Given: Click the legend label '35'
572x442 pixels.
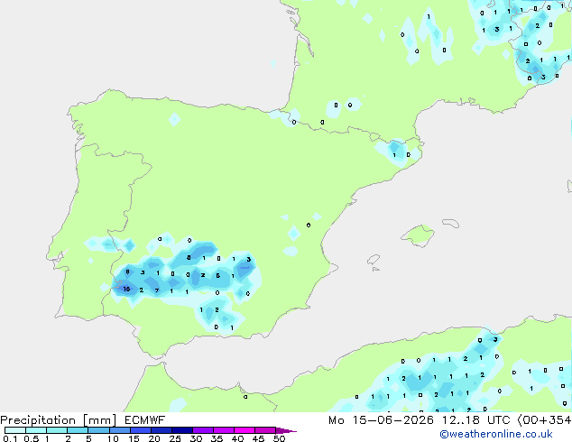Looking at the screenshot, I should [217, 438].
